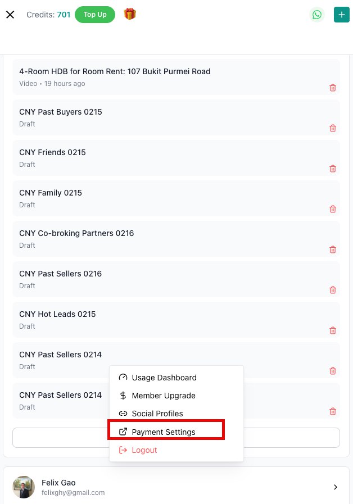The width and height of the screenshot is (353, 504).
Task: Delete the '4-Room HDB' video post
Action: (332, 88)
